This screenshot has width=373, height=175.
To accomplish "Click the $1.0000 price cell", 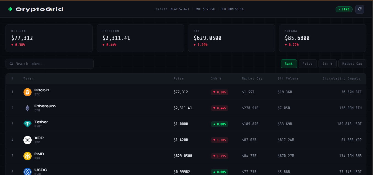I will pyautogui.click(x=181, y=124).
